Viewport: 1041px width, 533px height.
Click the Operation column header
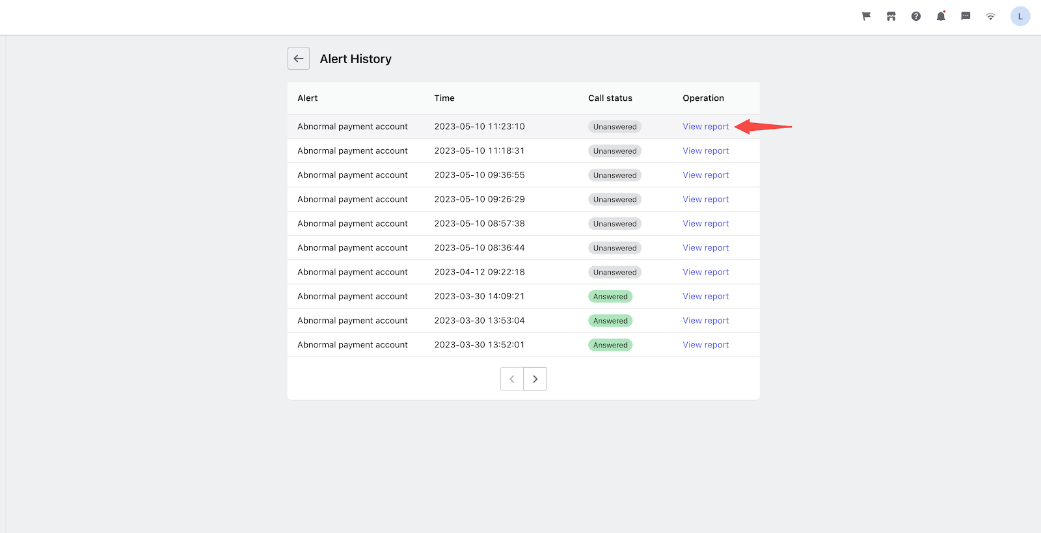pos(703,98)
